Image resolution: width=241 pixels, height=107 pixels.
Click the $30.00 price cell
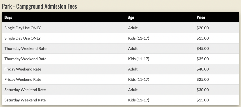(x=216, y=90)
